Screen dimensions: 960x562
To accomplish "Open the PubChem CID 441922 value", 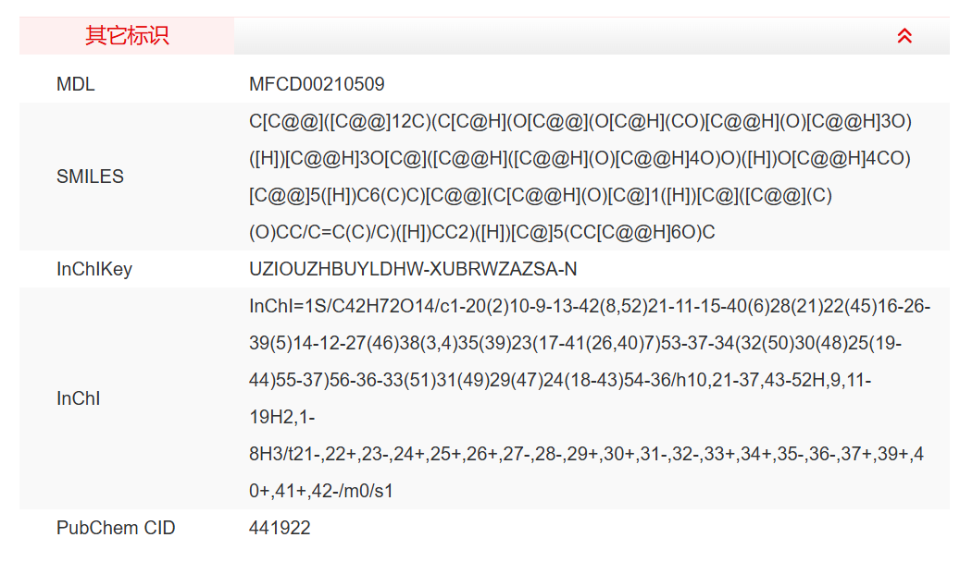I will [280, 528].
